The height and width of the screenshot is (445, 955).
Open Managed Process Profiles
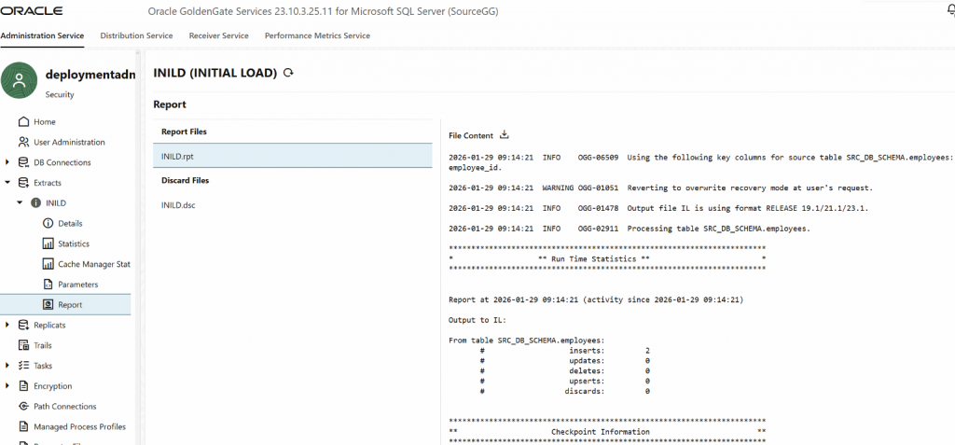pyautogui.click(x=80, y=426)
